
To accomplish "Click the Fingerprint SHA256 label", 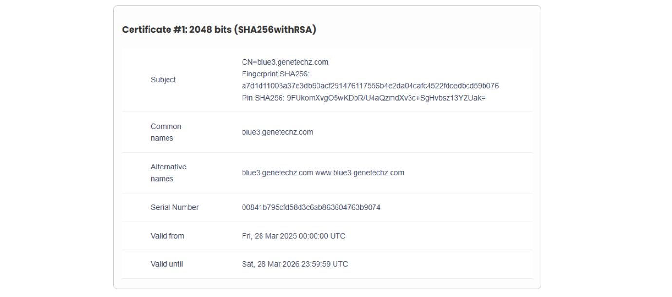I will pyautogui.click(x=276, y=74).
